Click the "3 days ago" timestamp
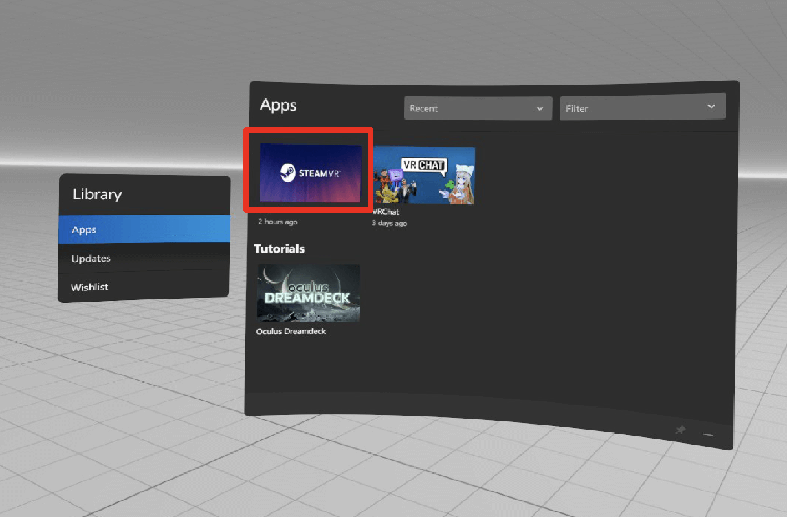The height and width of the screenshot is (517, 787). (x=390, y=224)
